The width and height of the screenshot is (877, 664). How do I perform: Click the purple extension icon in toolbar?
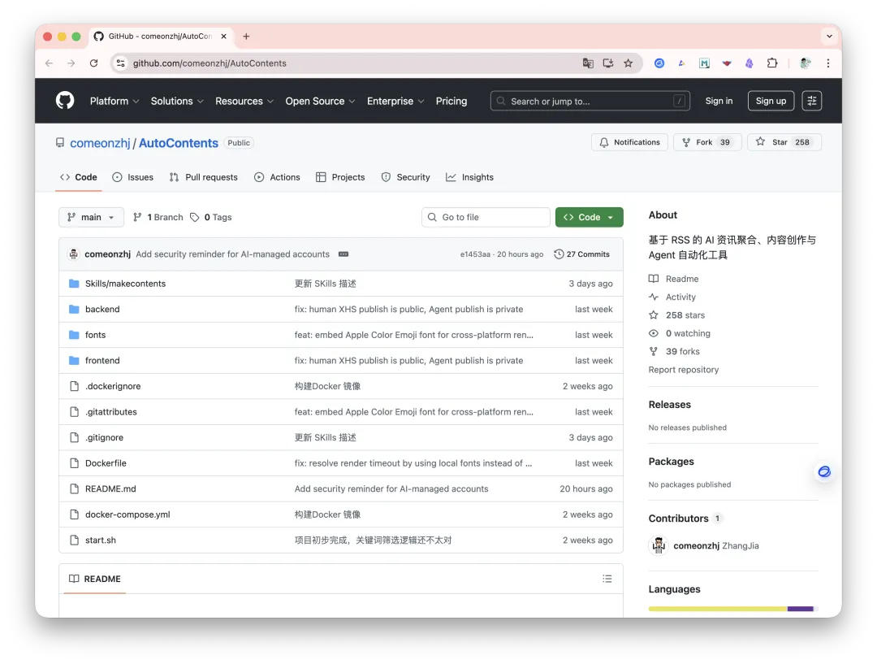coord(749,63)
